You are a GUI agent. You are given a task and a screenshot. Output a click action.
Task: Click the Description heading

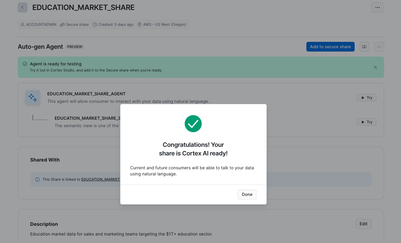pyautogui.click(x=44, y=224)
